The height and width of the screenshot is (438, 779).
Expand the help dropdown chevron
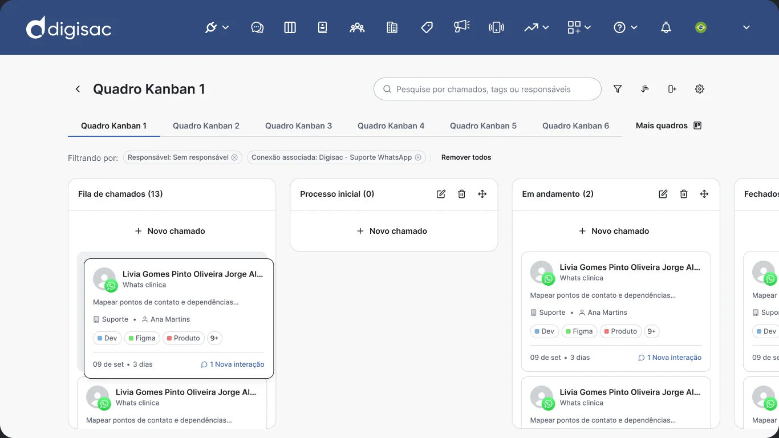(634, 27)
